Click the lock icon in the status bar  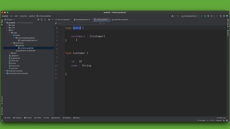(224, 120)
